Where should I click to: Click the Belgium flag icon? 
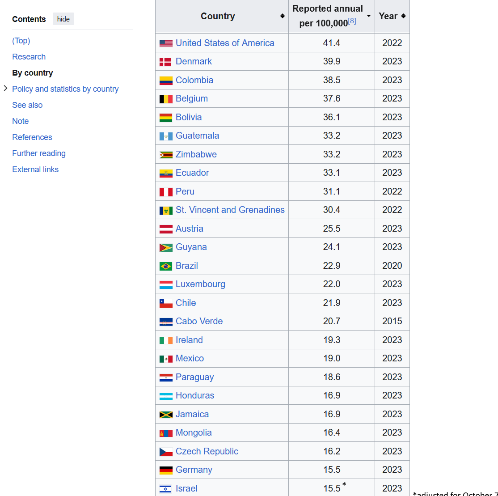click(166, 99)
